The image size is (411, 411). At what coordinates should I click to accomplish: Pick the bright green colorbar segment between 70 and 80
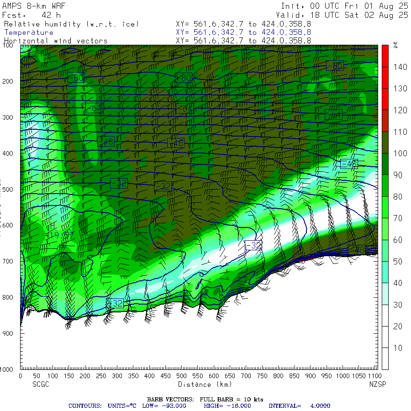point(385,207)
